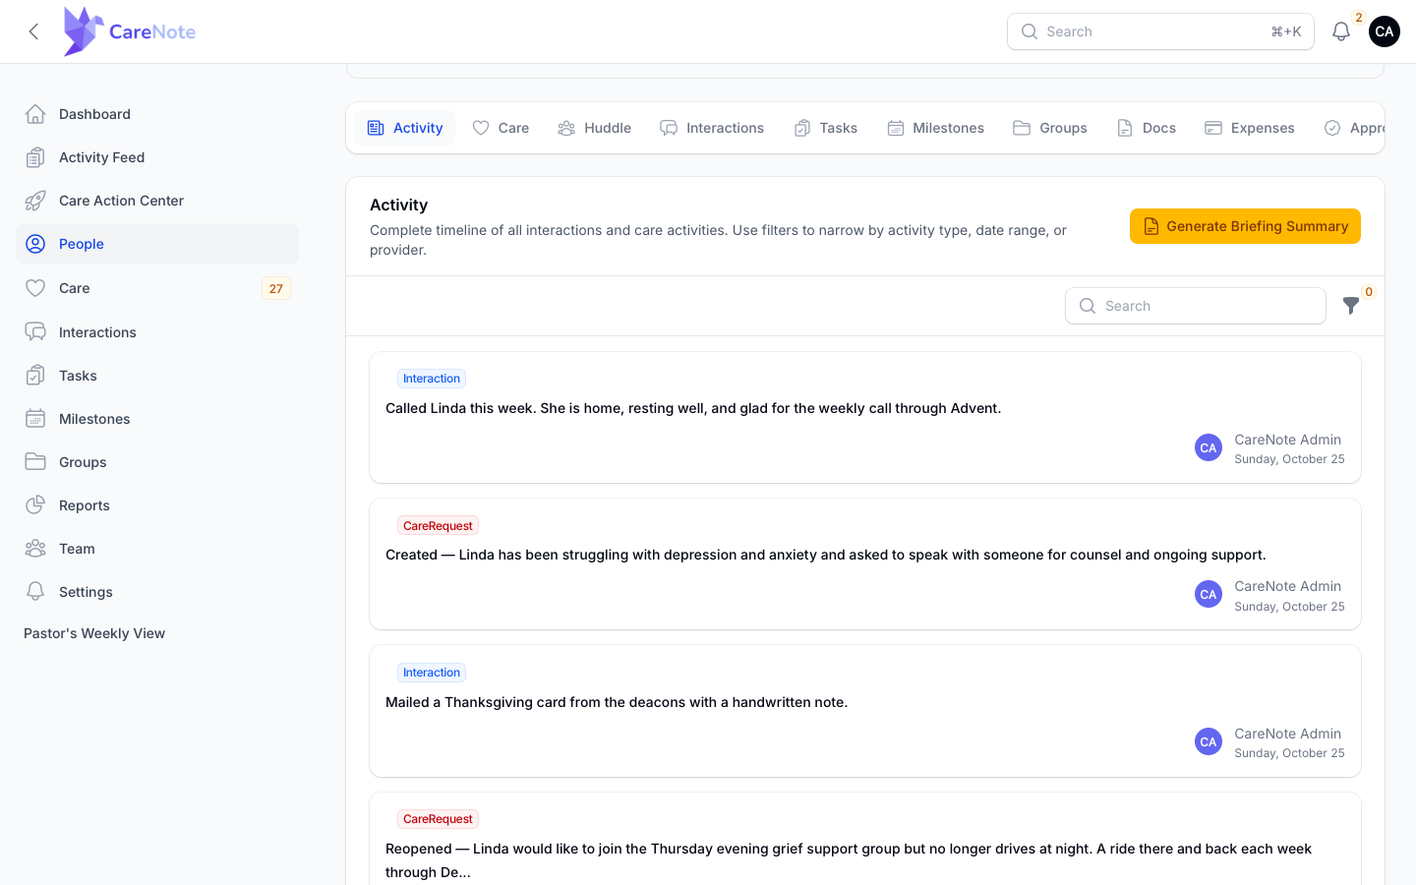Switch to the Interactions tab
1416x885 pixels.
coord(712,128)
